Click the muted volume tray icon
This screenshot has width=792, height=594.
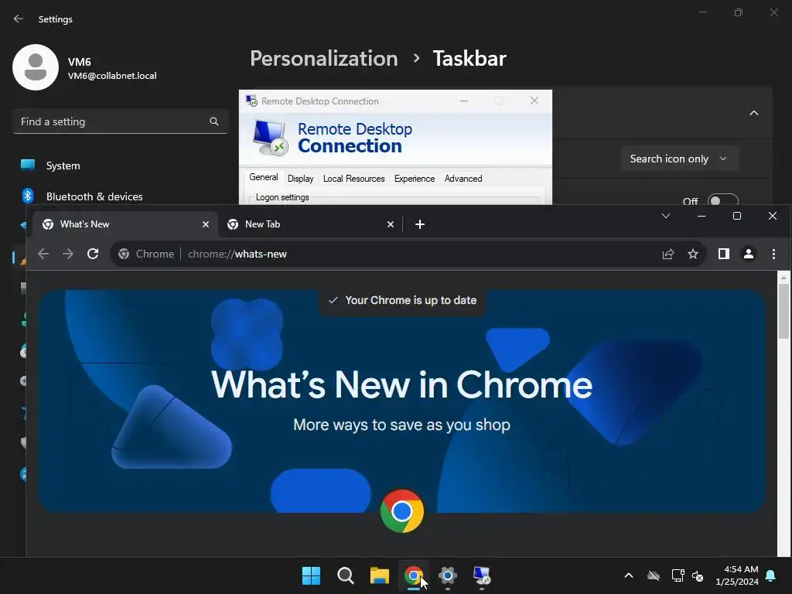(698, 575)
